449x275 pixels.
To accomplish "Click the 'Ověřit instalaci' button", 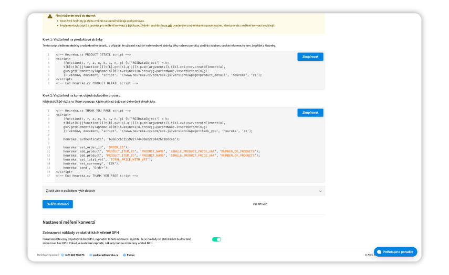I will tap(58, 204).
